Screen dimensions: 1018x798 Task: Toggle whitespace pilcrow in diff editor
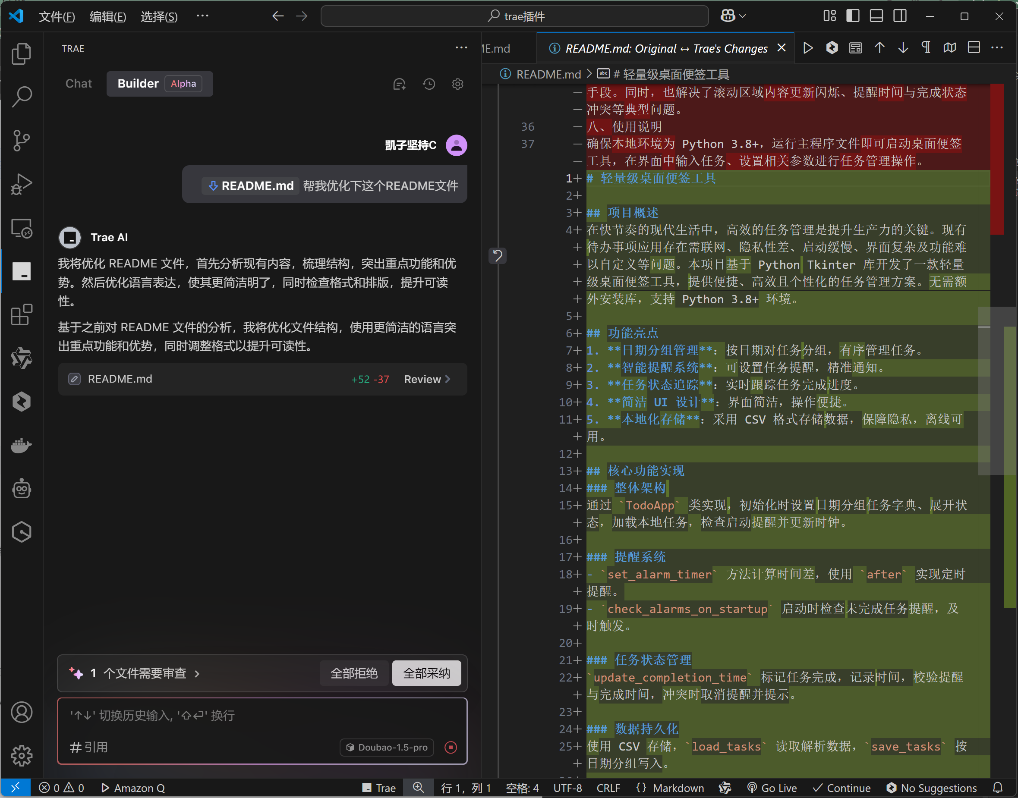pos(926,48)
